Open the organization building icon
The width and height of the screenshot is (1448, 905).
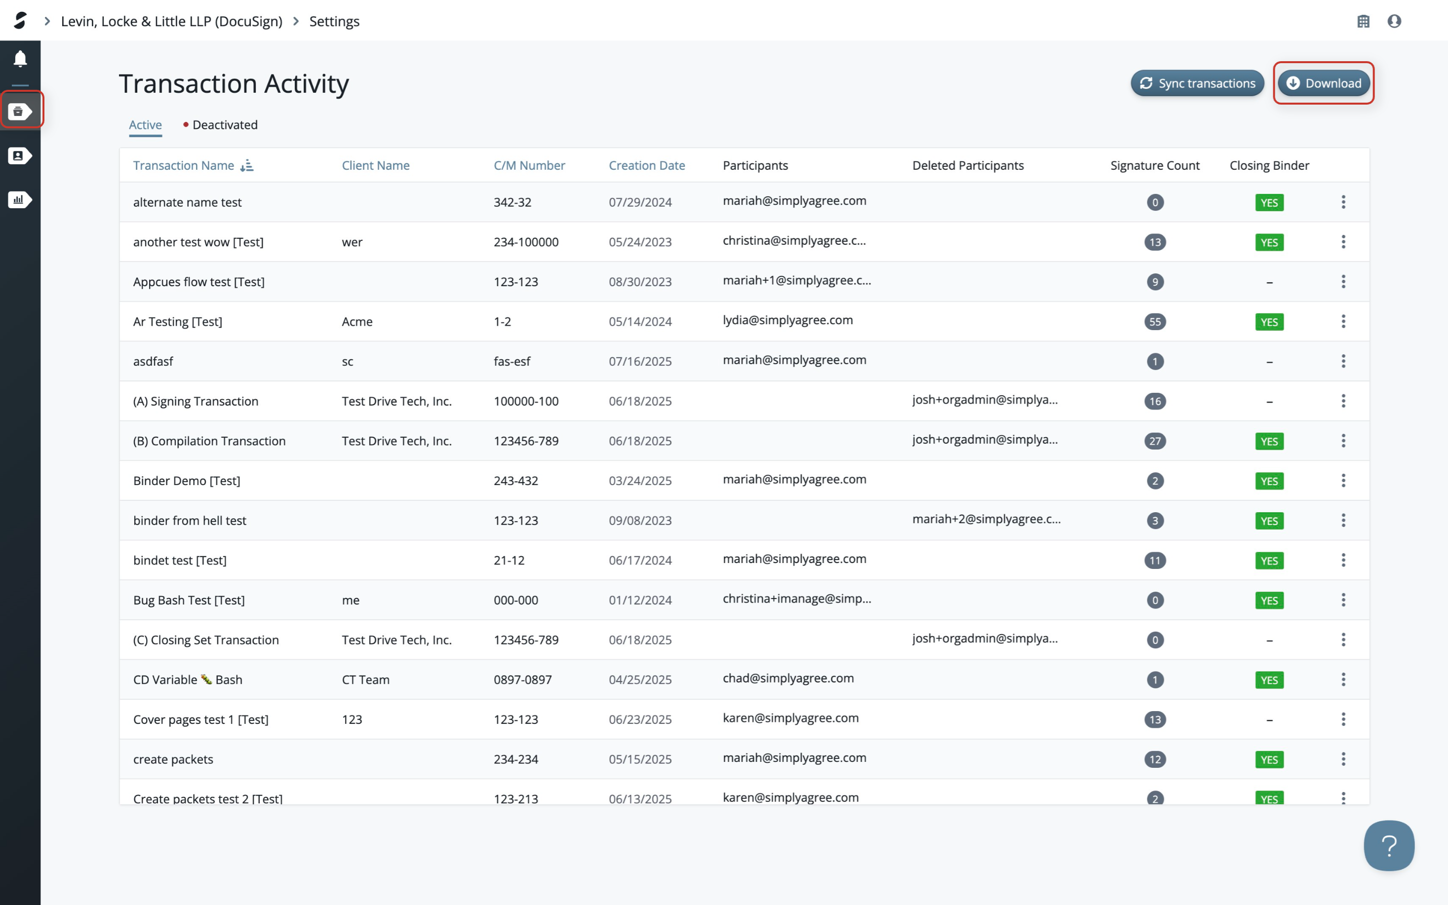coord(1363,21)
